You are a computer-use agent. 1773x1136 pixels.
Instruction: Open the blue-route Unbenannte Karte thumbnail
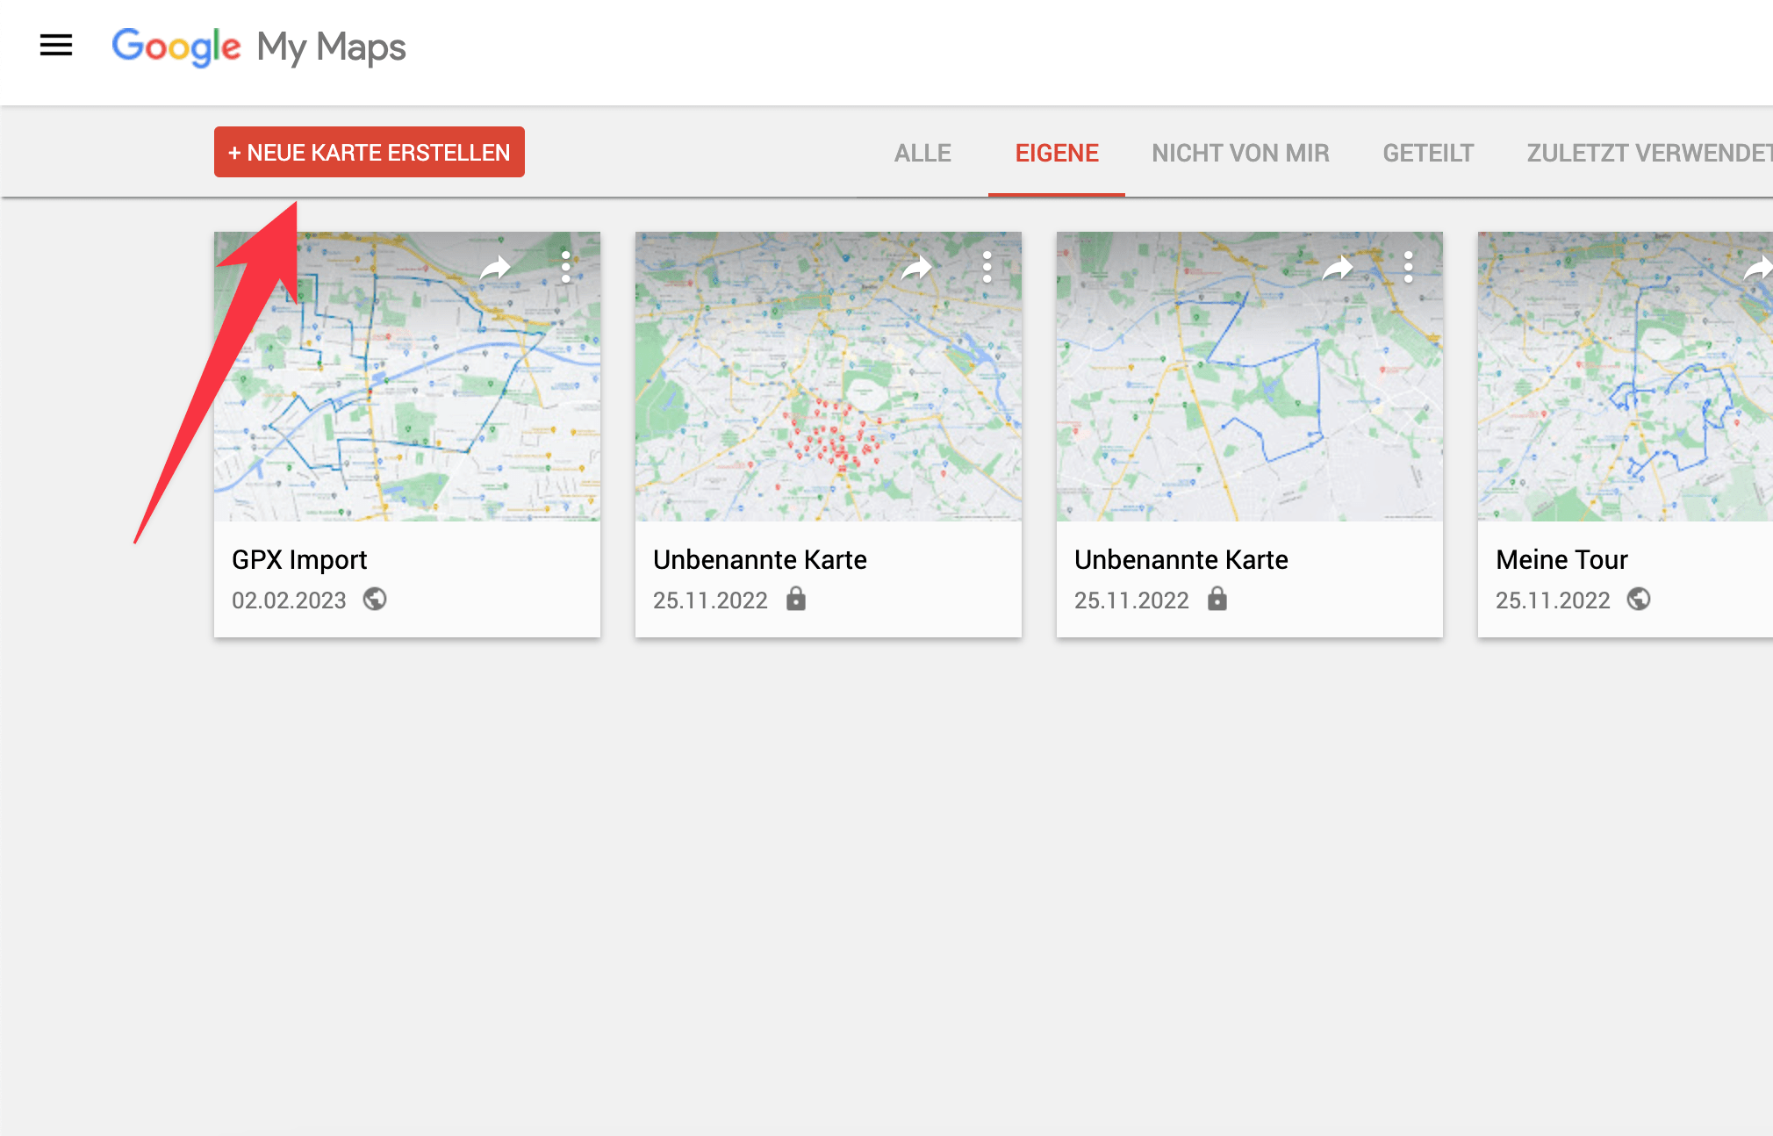click(1250, 377)
